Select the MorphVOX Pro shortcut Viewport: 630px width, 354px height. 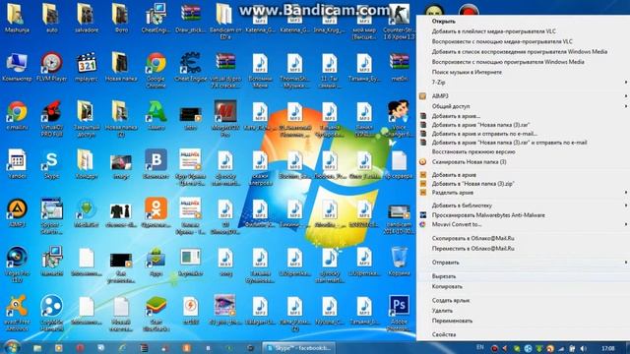pos(225,119)
